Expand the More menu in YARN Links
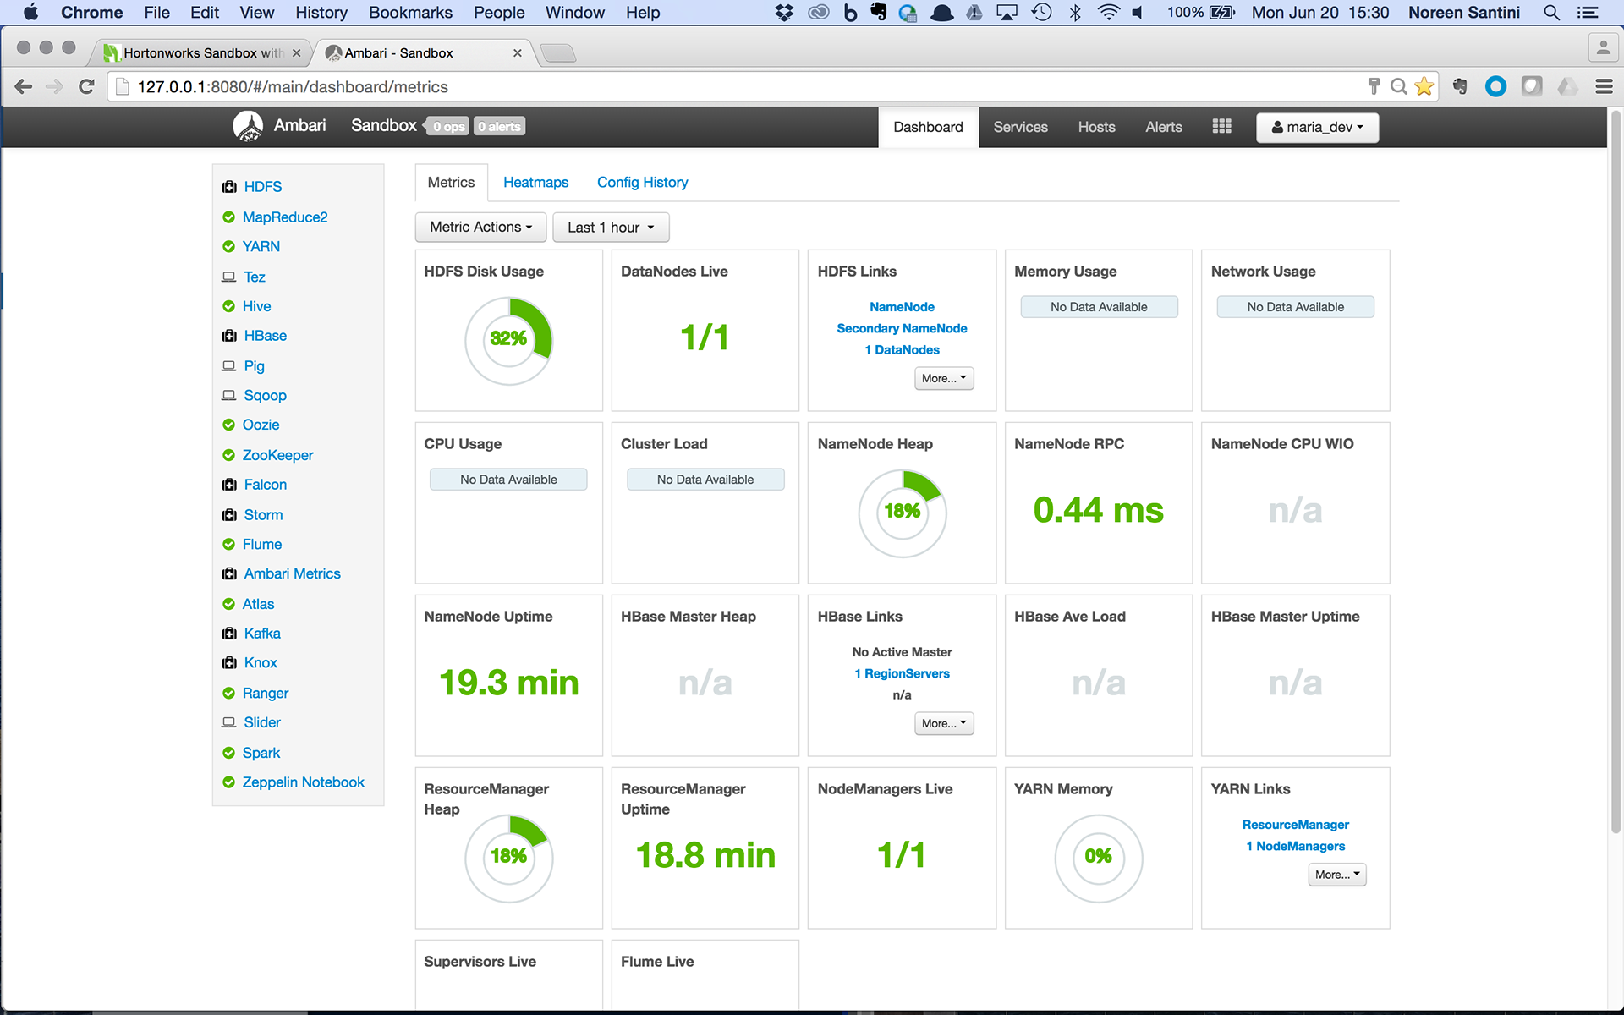Screen dimensions: 1624x1015 1337,875
